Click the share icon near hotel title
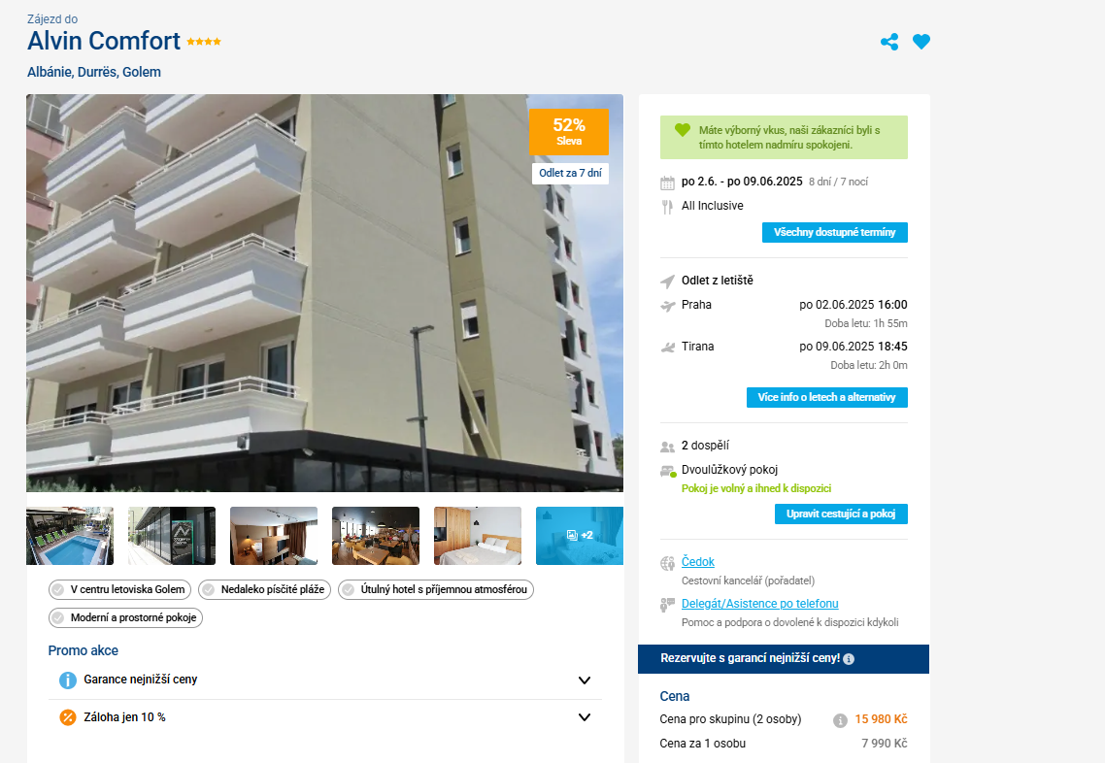1105x763 pixels. [x=889, y=42]
